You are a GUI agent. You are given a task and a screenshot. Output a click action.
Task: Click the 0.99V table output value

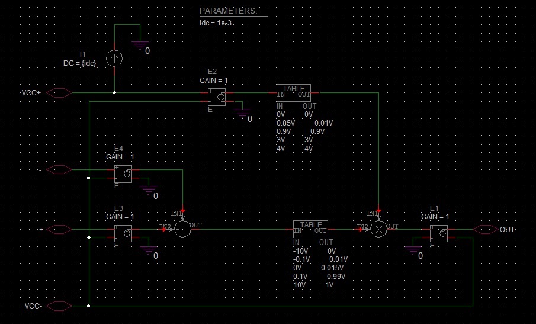[336, 277]
